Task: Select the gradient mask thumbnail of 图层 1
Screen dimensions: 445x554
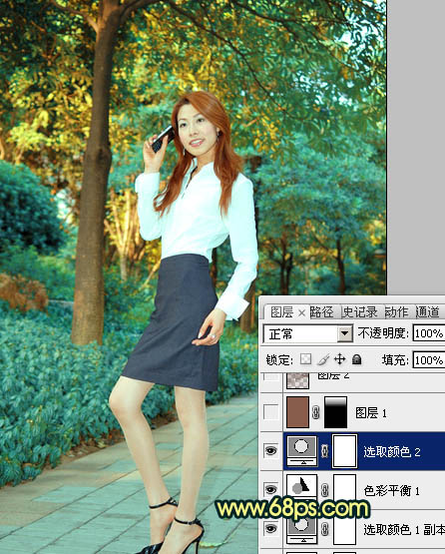Action: click(335, 412)
